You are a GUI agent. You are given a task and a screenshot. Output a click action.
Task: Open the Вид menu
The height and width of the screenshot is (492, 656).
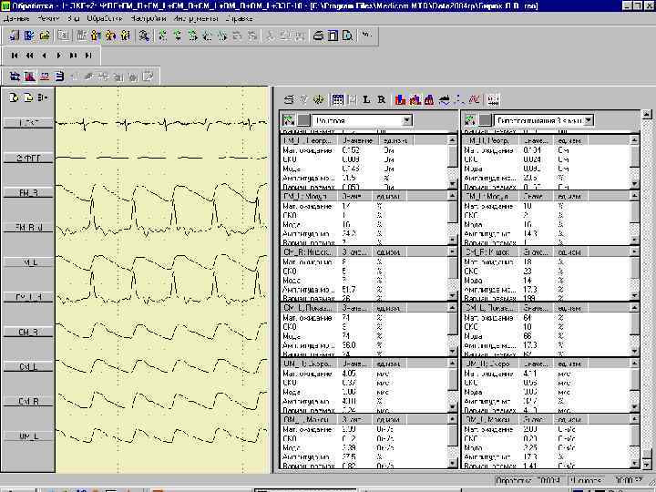click(x=74, y=18)
